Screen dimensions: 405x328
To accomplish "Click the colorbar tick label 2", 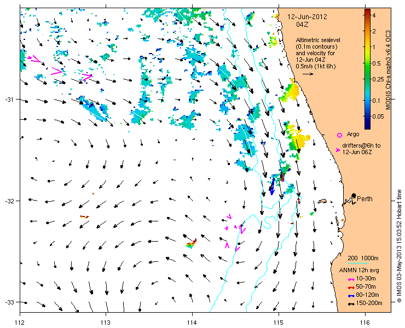I will (374, 31).
